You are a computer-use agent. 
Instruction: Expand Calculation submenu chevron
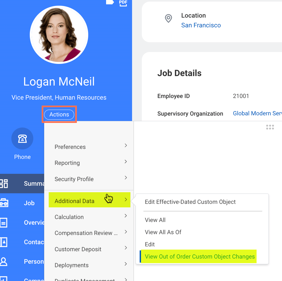126,215
